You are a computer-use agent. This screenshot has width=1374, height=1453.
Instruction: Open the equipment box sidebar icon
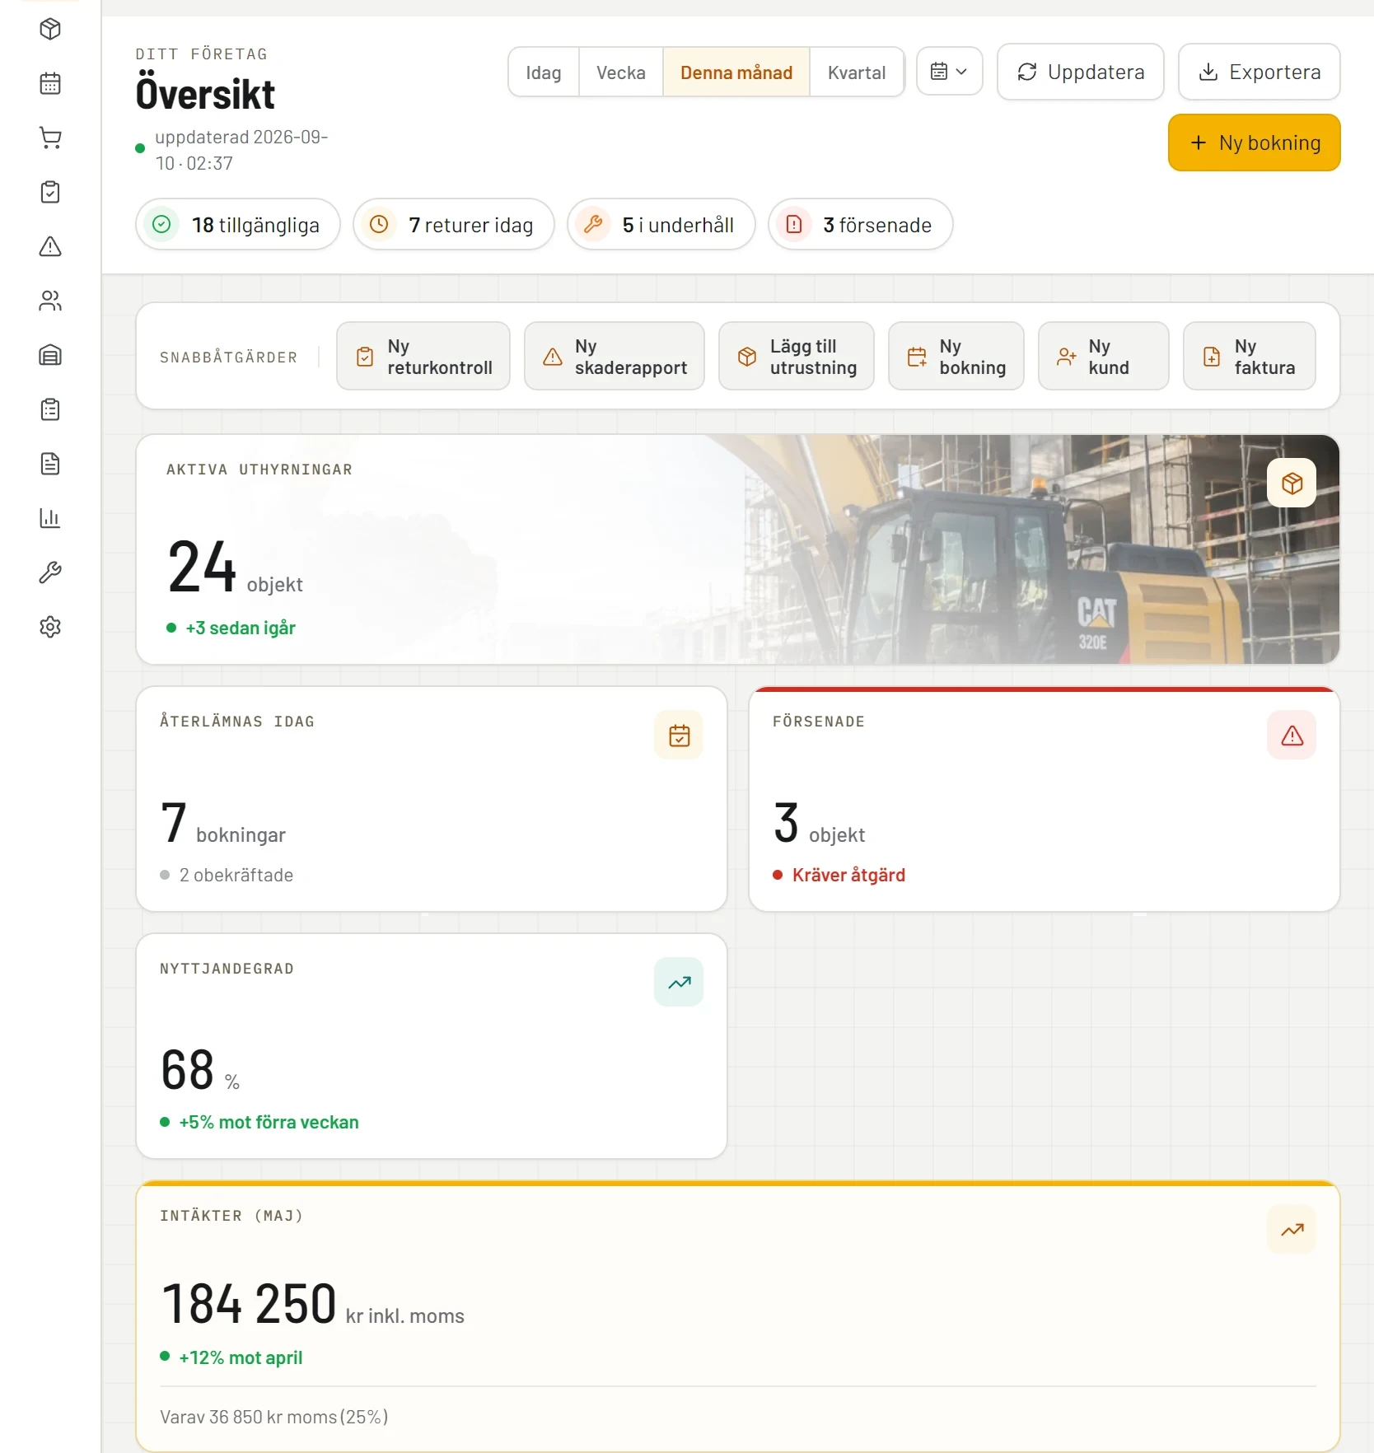point(50,30)
